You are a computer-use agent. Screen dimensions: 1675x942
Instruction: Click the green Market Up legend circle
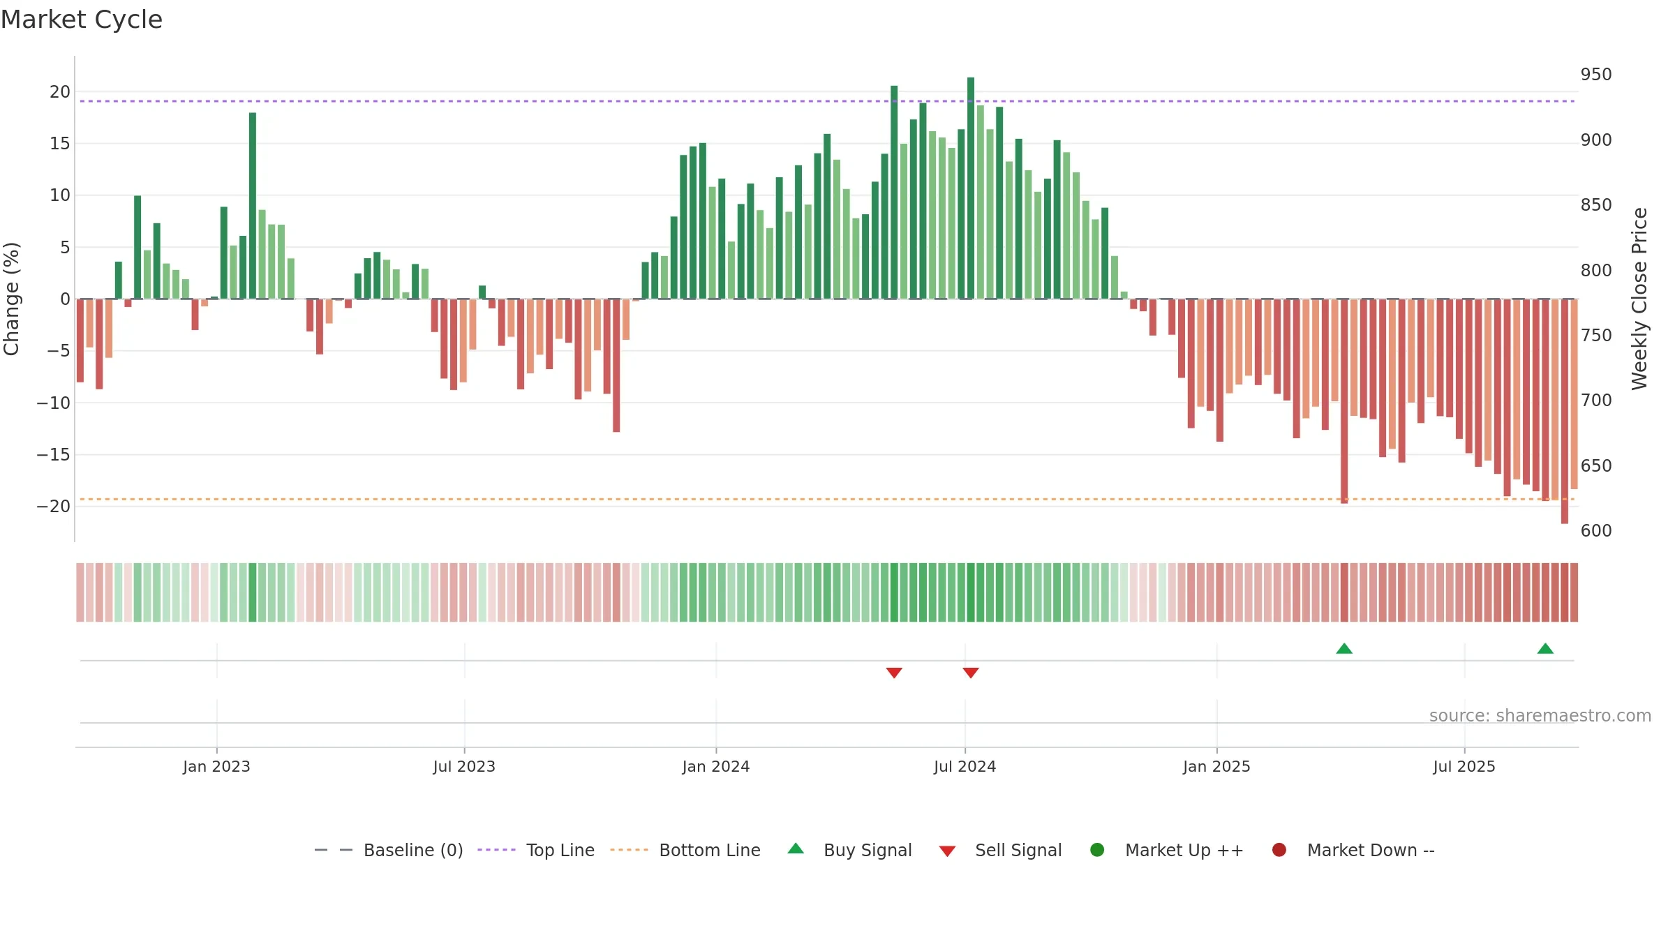coord(1097,850)
